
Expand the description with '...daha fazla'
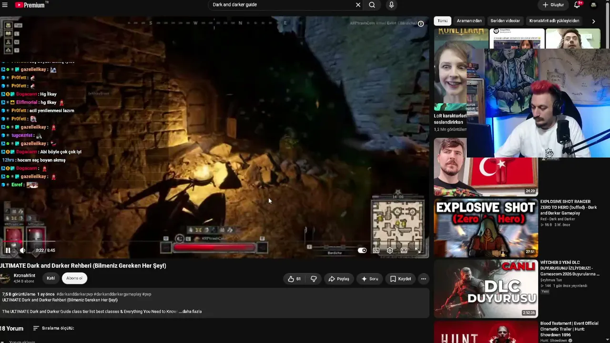pyautogui.click(x=190, y=312)
